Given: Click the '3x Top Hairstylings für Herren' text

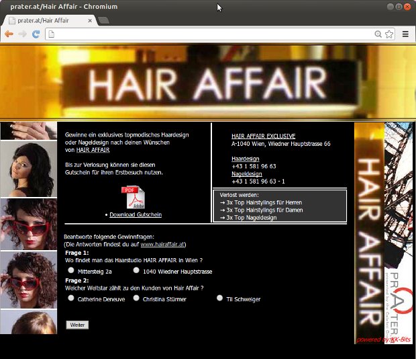Looking at the screenshot, I should 264,202.
